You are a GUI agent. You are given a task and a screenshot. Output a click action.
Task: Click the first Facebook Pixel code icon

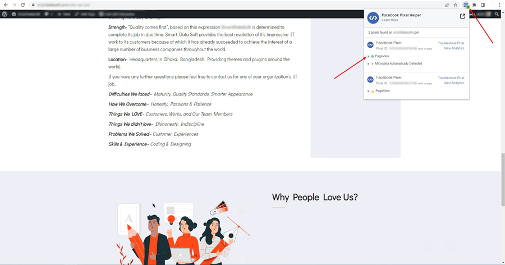(x=370, y=45)
